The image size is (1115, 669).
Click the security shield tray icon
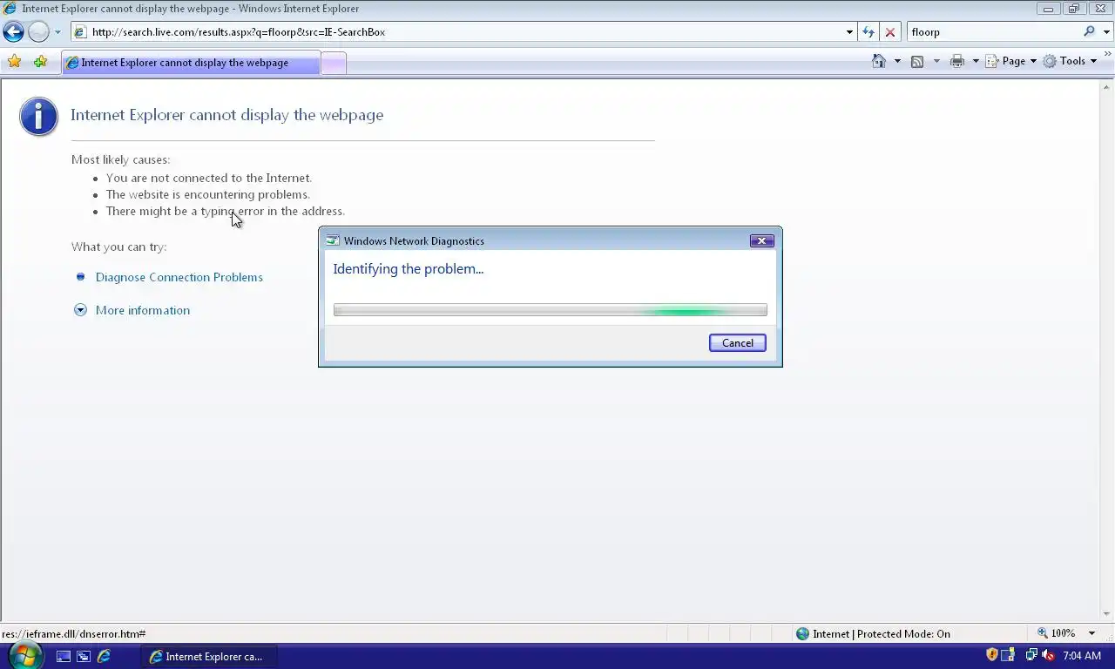991,655
